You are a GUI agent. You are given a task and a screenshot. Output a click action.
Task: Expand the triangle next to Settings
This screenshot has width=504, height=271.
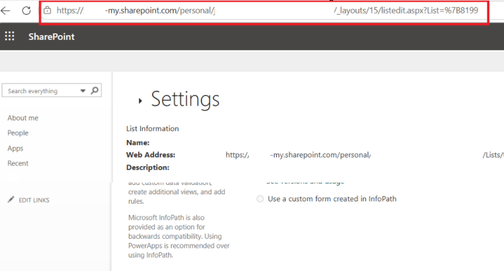click(x=140, y=101)
